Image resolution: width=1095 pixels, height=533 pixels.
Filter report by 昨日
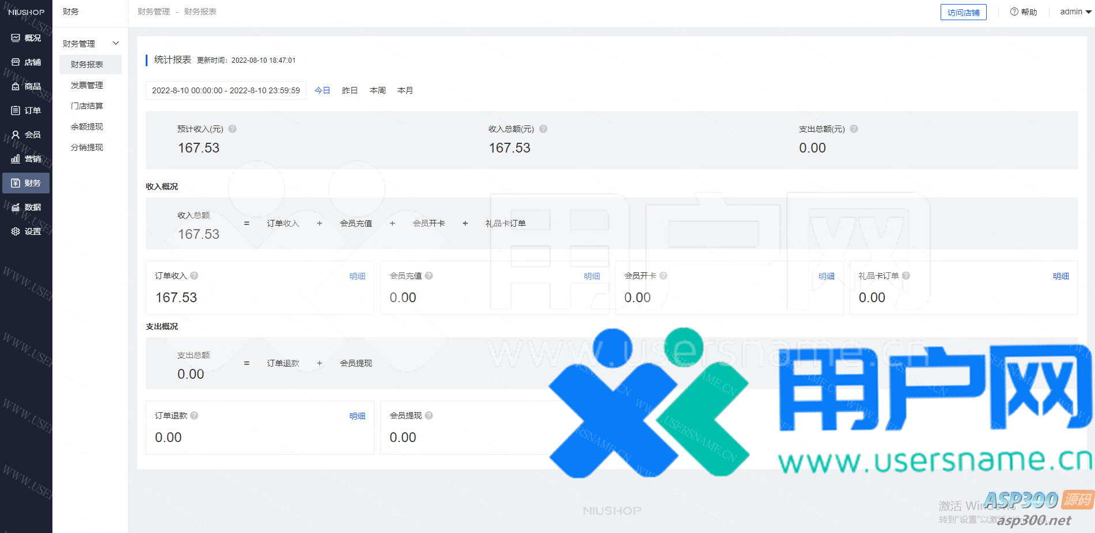click(x=350, y=90)
